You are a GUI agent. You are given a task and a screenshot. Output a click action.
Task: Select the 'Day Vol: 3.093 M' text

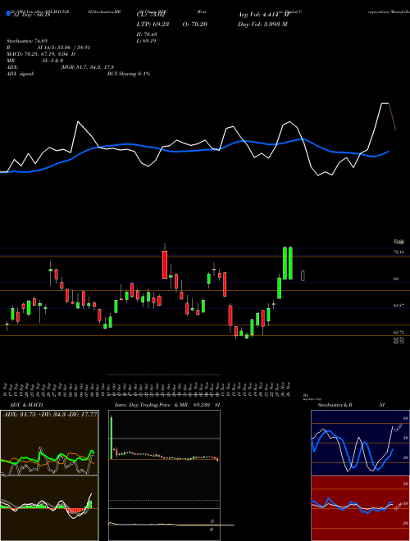click(x=262, y=25)
